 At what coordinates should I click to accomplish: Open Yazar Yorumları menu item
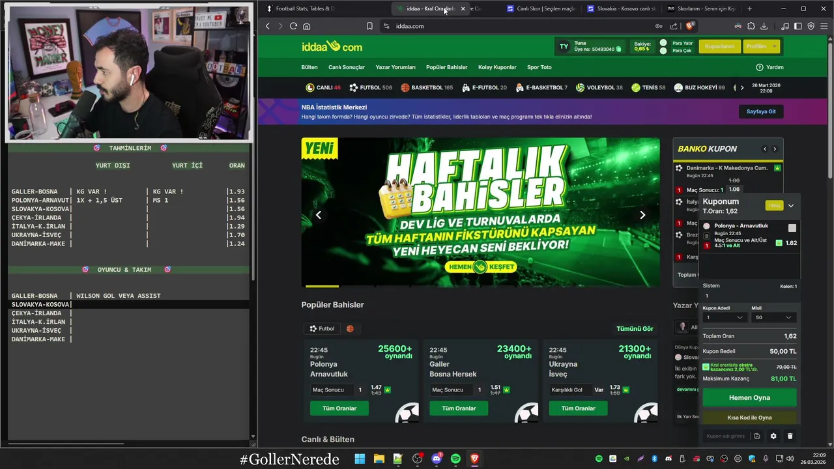(395, 67)
